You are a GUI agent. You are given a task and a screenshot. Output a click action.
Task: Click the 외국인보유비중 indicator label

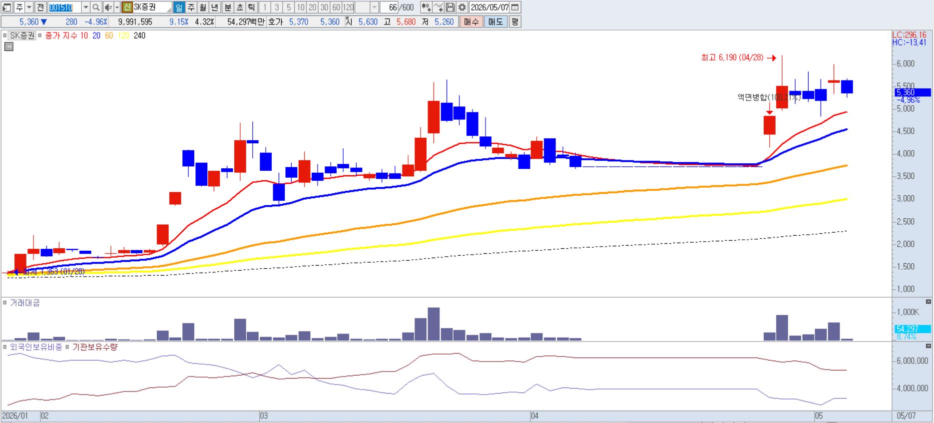(36, 347)
